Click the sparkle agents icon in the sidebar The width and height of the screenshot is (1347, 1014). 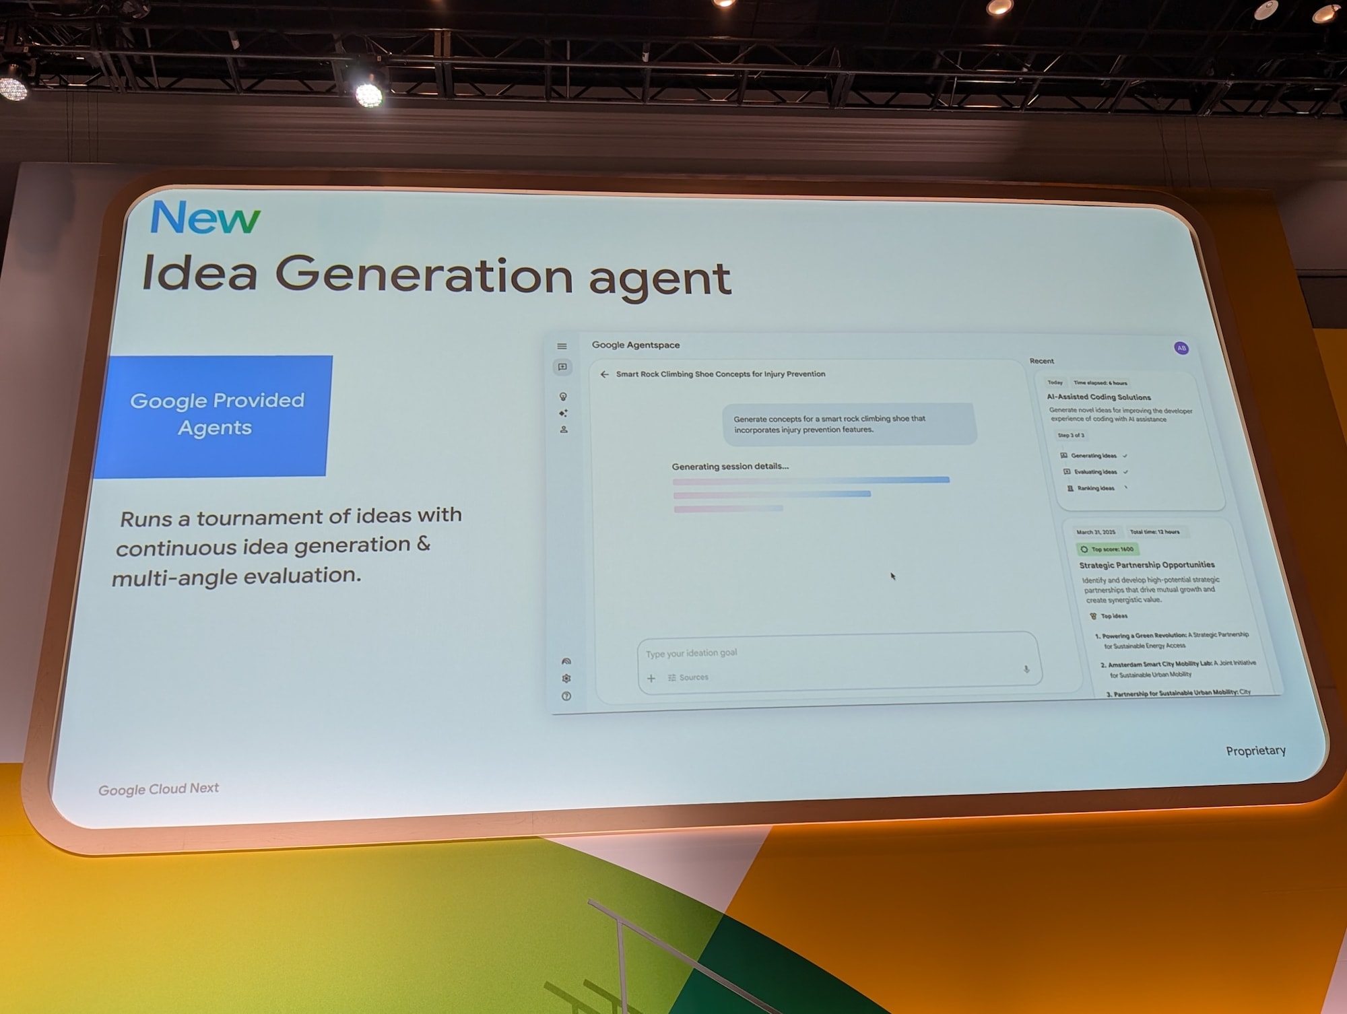tap(563, 413)
